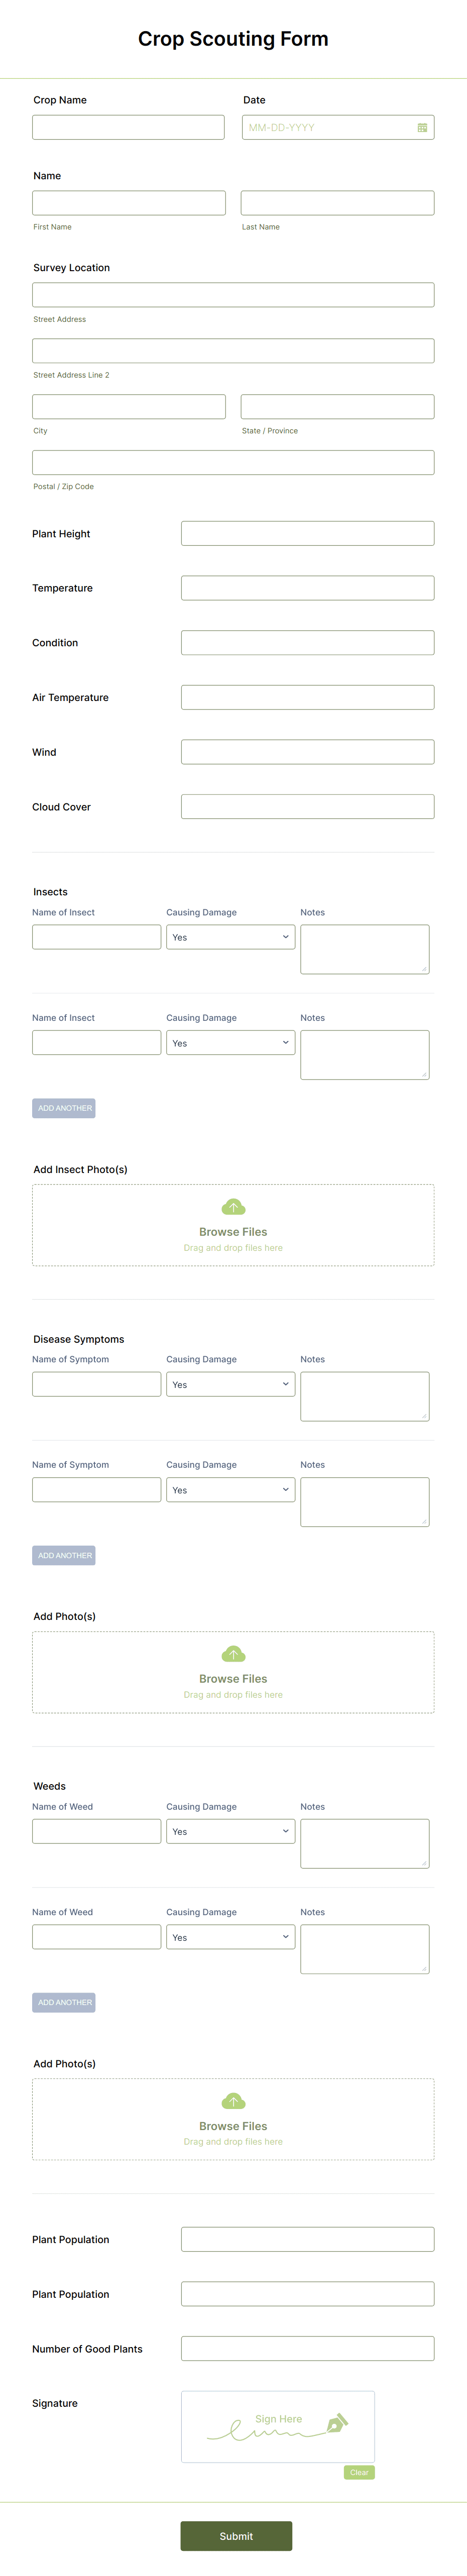Open the first Causing Damage dropdown under Insects
Screen dimensions: 467x2576
point(230,937)
